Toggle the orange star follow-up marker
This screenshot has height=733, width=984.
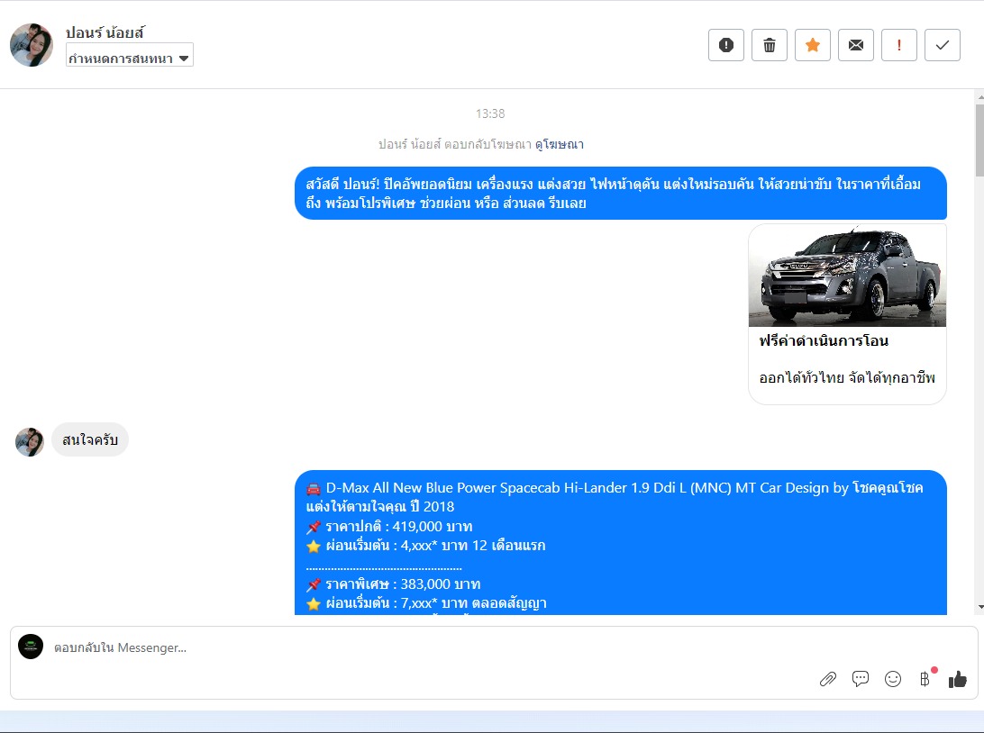click(813, 45)
